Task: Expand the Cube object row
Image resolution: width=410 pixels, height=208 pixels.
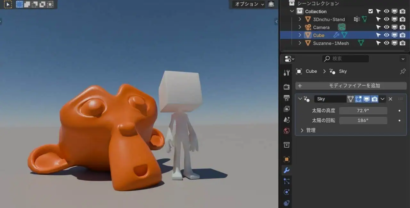Action: [x=300, y=35]
